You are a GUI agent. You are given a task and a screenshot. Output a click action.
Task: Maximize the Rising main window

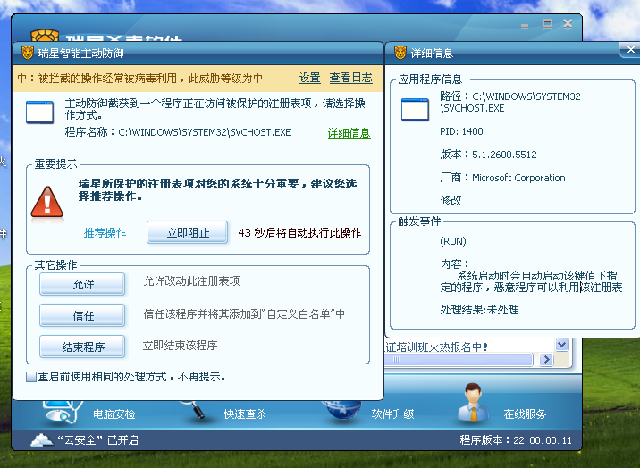pyautogui.click(x=547, y=24)
